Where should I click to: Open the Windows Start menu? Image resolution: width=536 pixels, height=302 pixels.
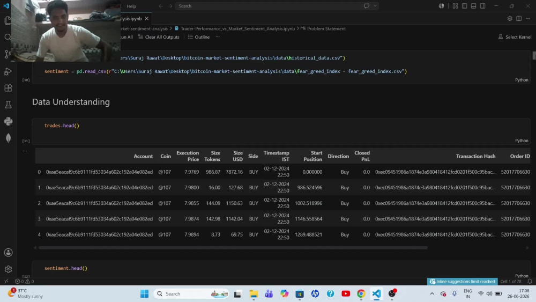144,294
